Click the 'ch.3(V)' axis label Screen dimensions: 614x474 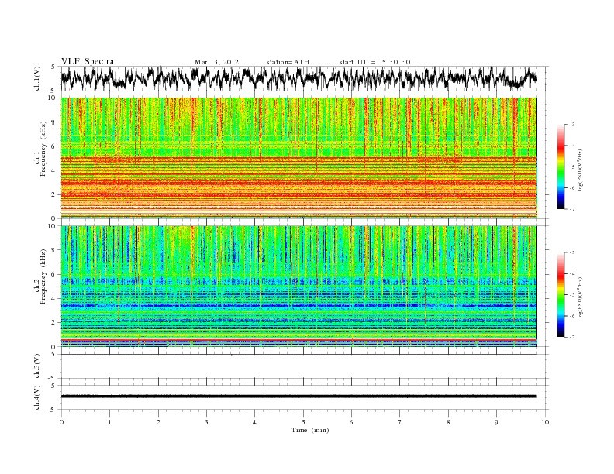(x=36, y=366)
